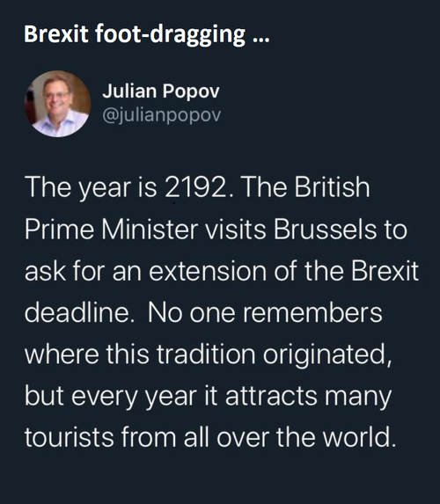Click the Julian Popov display name

(x=161, y=91)
